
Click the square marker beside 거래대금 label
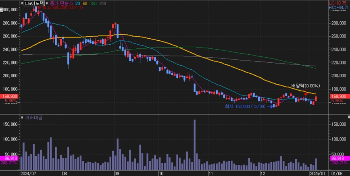tap(22, 118)
